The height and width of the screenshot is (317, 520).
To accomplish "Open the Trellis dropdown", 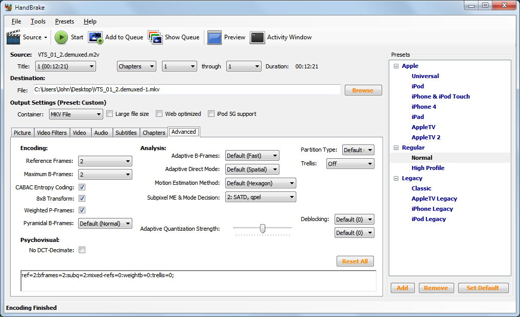I will (x=350, y=164).
